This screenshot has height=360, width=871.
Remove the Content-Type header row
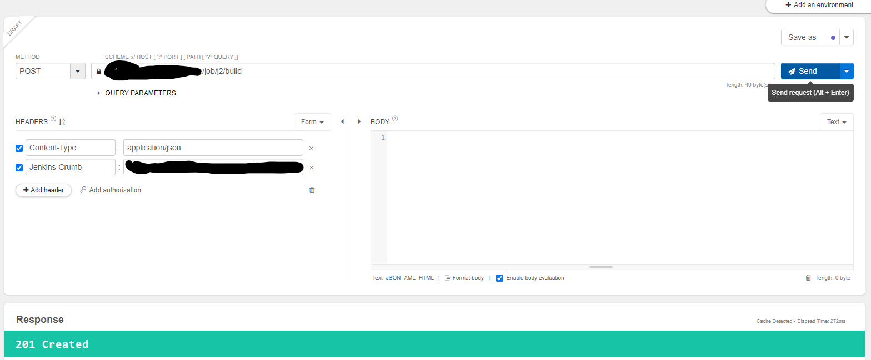pyautogui.click(x=311, y=148)
